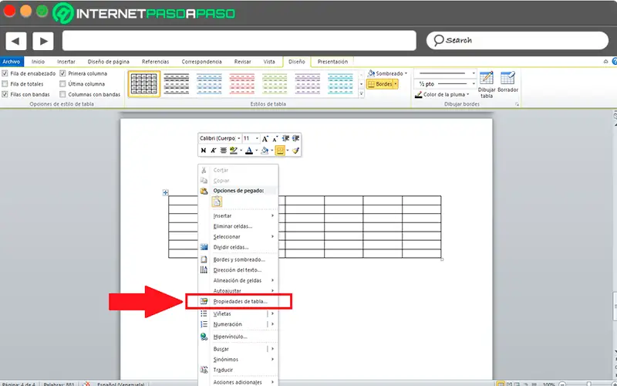Open the Calibri font name dropdown

pos(239,139)
